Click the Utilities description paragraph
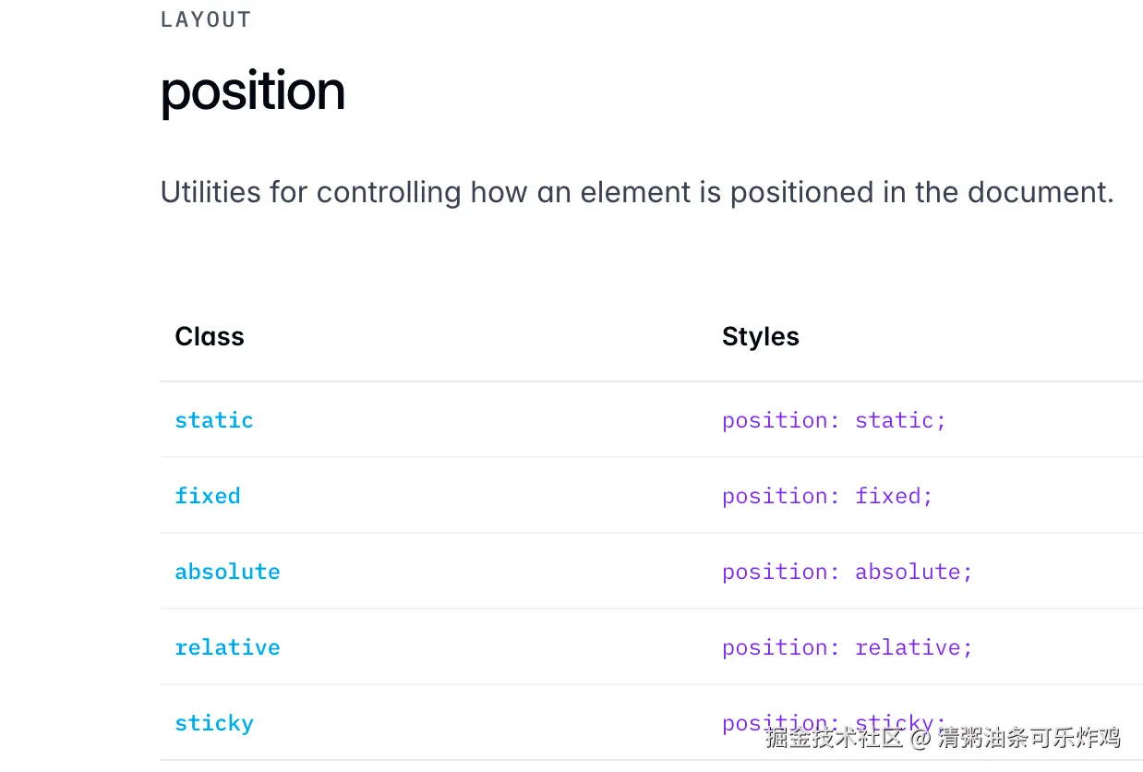Image resolution: width=1143 pixels, height=772 pixels. click(x=637, y=192)
